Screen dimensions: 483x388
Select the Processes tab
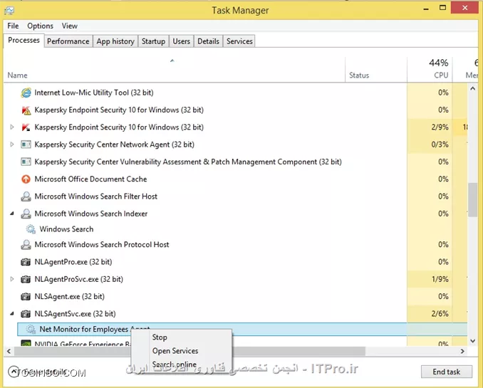[24, 41]
